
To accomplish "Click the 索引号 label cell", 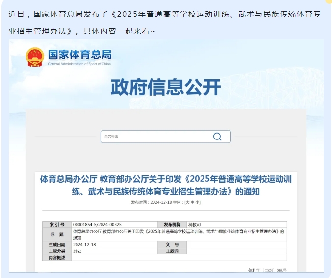I will (57, 225).
